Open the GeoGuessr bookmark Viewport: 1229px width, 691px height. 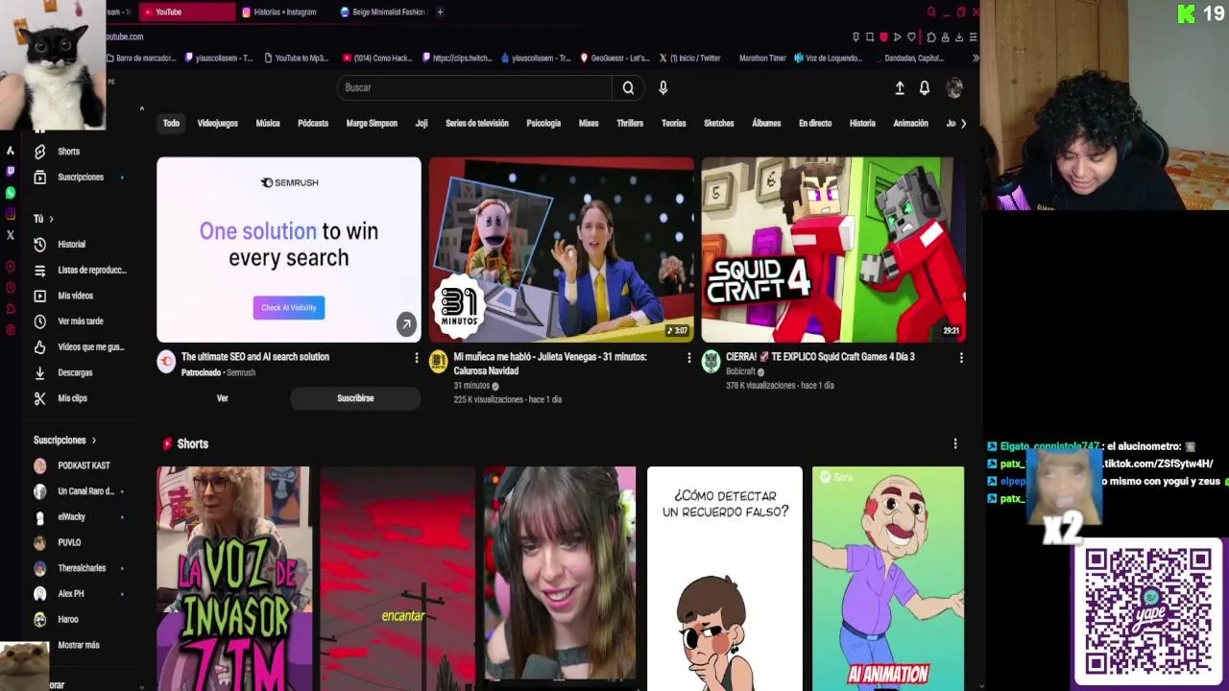click(614, 59)
